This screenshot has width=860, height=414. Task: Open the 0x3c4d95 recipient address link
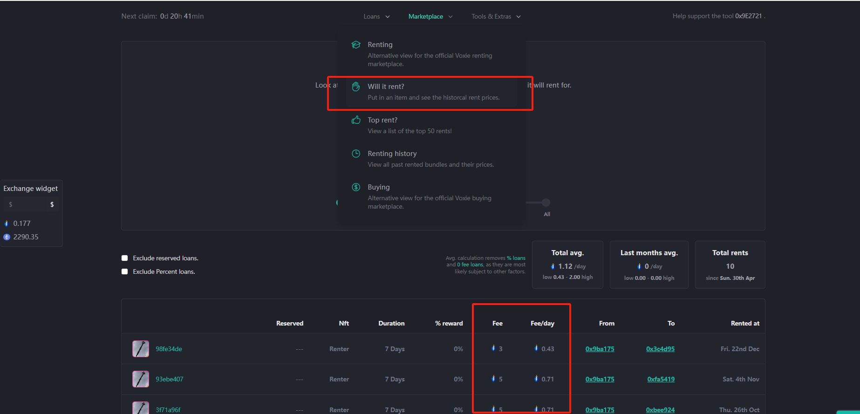tap(660, 349)
